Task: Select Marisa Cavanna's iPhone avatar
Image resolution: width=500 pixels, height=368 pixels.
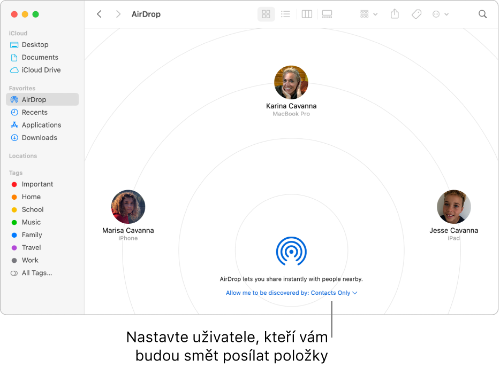Action: coord(128,207)
